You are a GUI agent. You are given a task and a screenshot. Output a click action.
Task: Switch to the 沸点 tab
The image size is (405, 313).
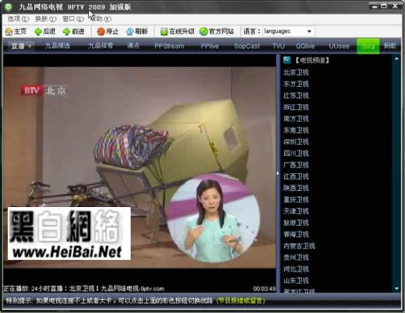(x=133, y=46)
